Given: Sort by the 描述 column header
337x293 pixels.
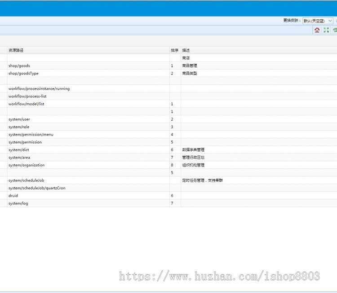Looking at the screenshot, I should coord(259,50).
